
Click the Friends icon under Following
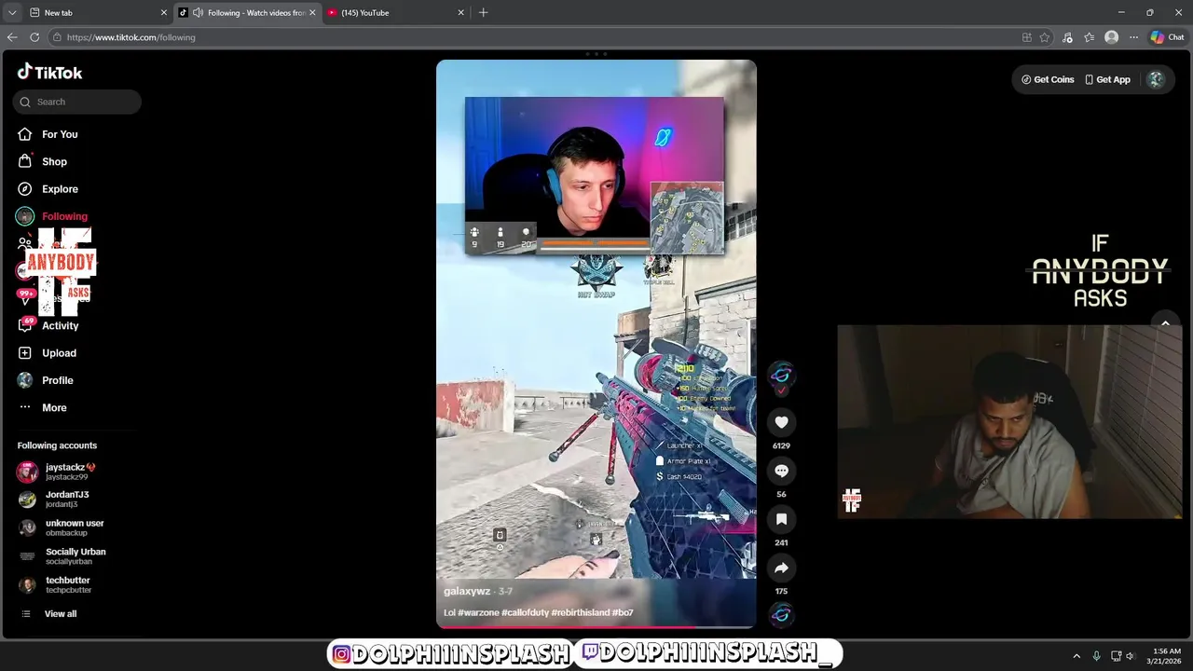pos(24,244)
